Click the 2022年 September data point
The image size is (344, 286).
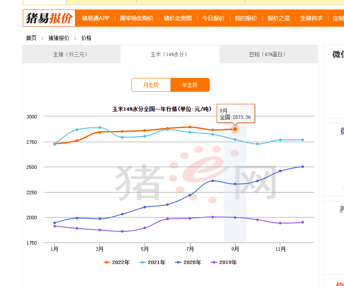(235, 129)
